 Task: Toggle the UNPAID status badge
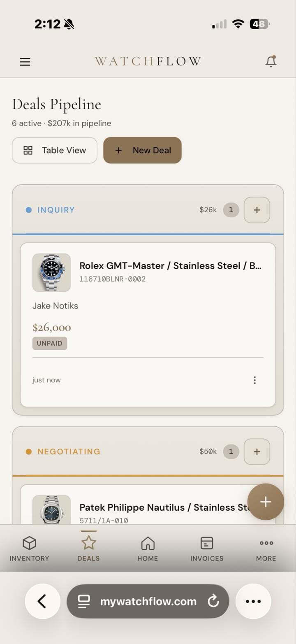point(49,343)
